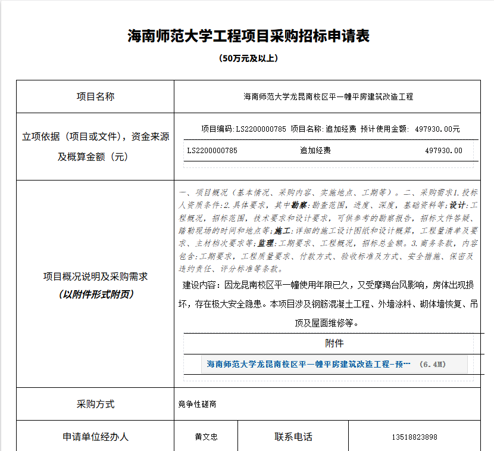Screen dimensions: 494x451
Task: Open the attachment link 海南师范大学龙昆南校区平一幢平房建筑改造工程-预…
Action: (x=308, y=364)
